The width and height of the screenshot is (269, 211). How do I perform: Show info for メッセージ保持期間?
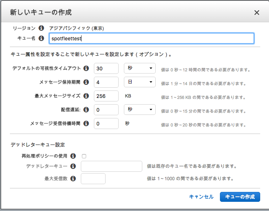click(x=86, y=82)
